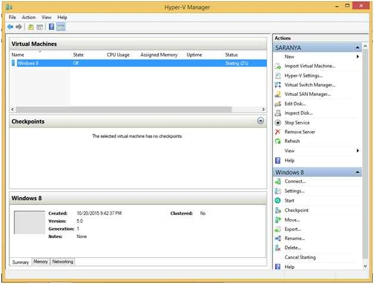Click the Inspect Disk... action text
Image resolution: width=374 pixels, height=284 pixels.
(x=298, y=113)
